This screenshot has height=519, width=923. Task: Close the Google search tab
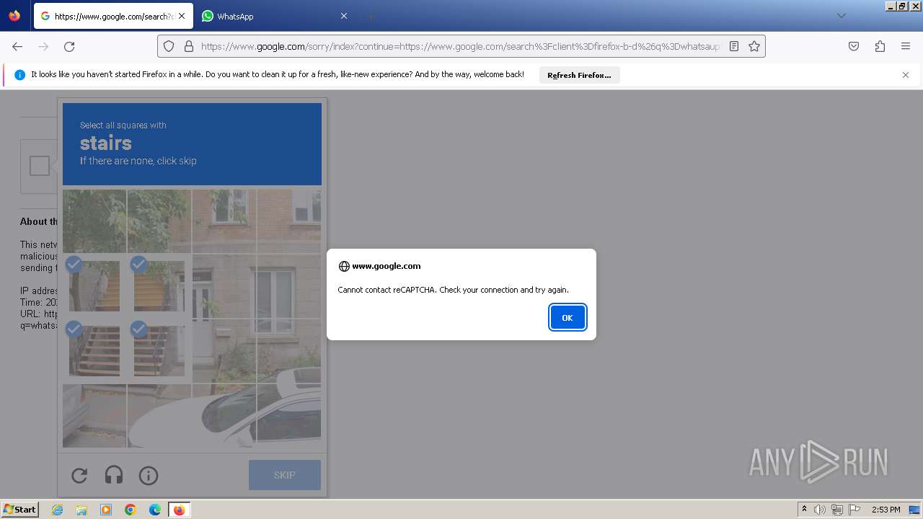pos(182,16)
